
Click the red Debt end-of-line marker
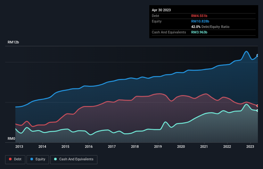pos(258,106)
